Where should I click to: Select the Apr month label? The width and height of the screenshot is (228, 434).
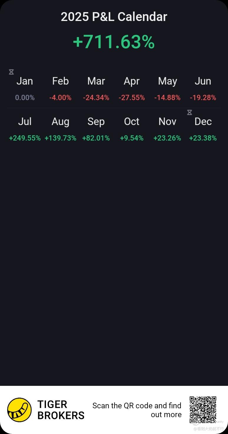click(x=132, y=81)
